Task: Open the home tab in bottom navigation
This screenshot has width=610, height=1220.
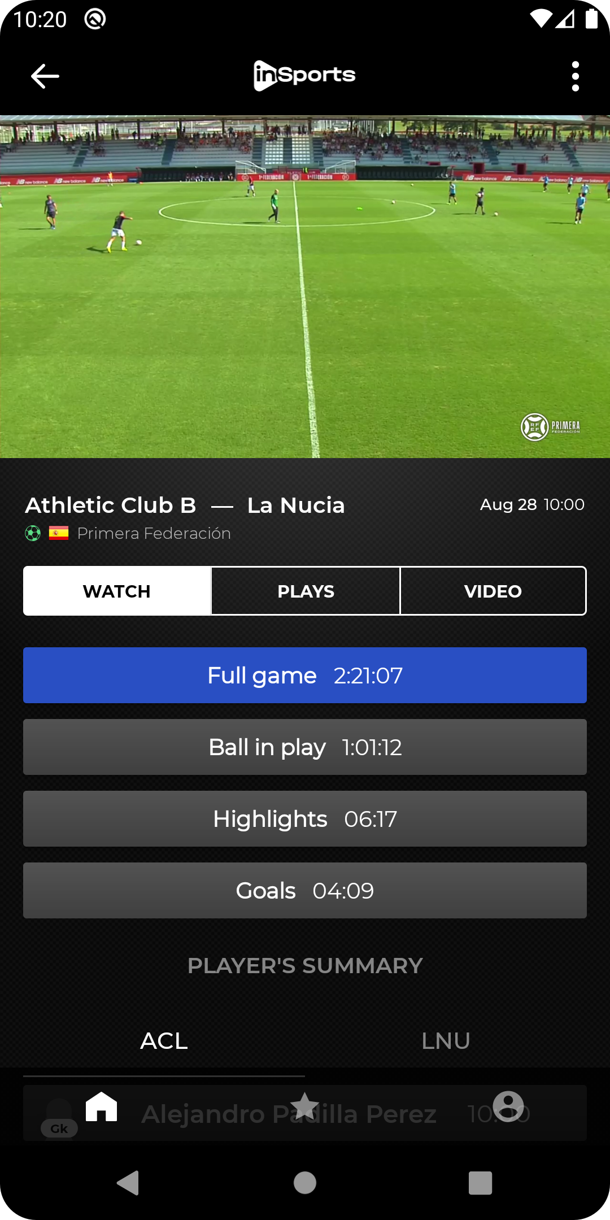Action: [102, 1106]
